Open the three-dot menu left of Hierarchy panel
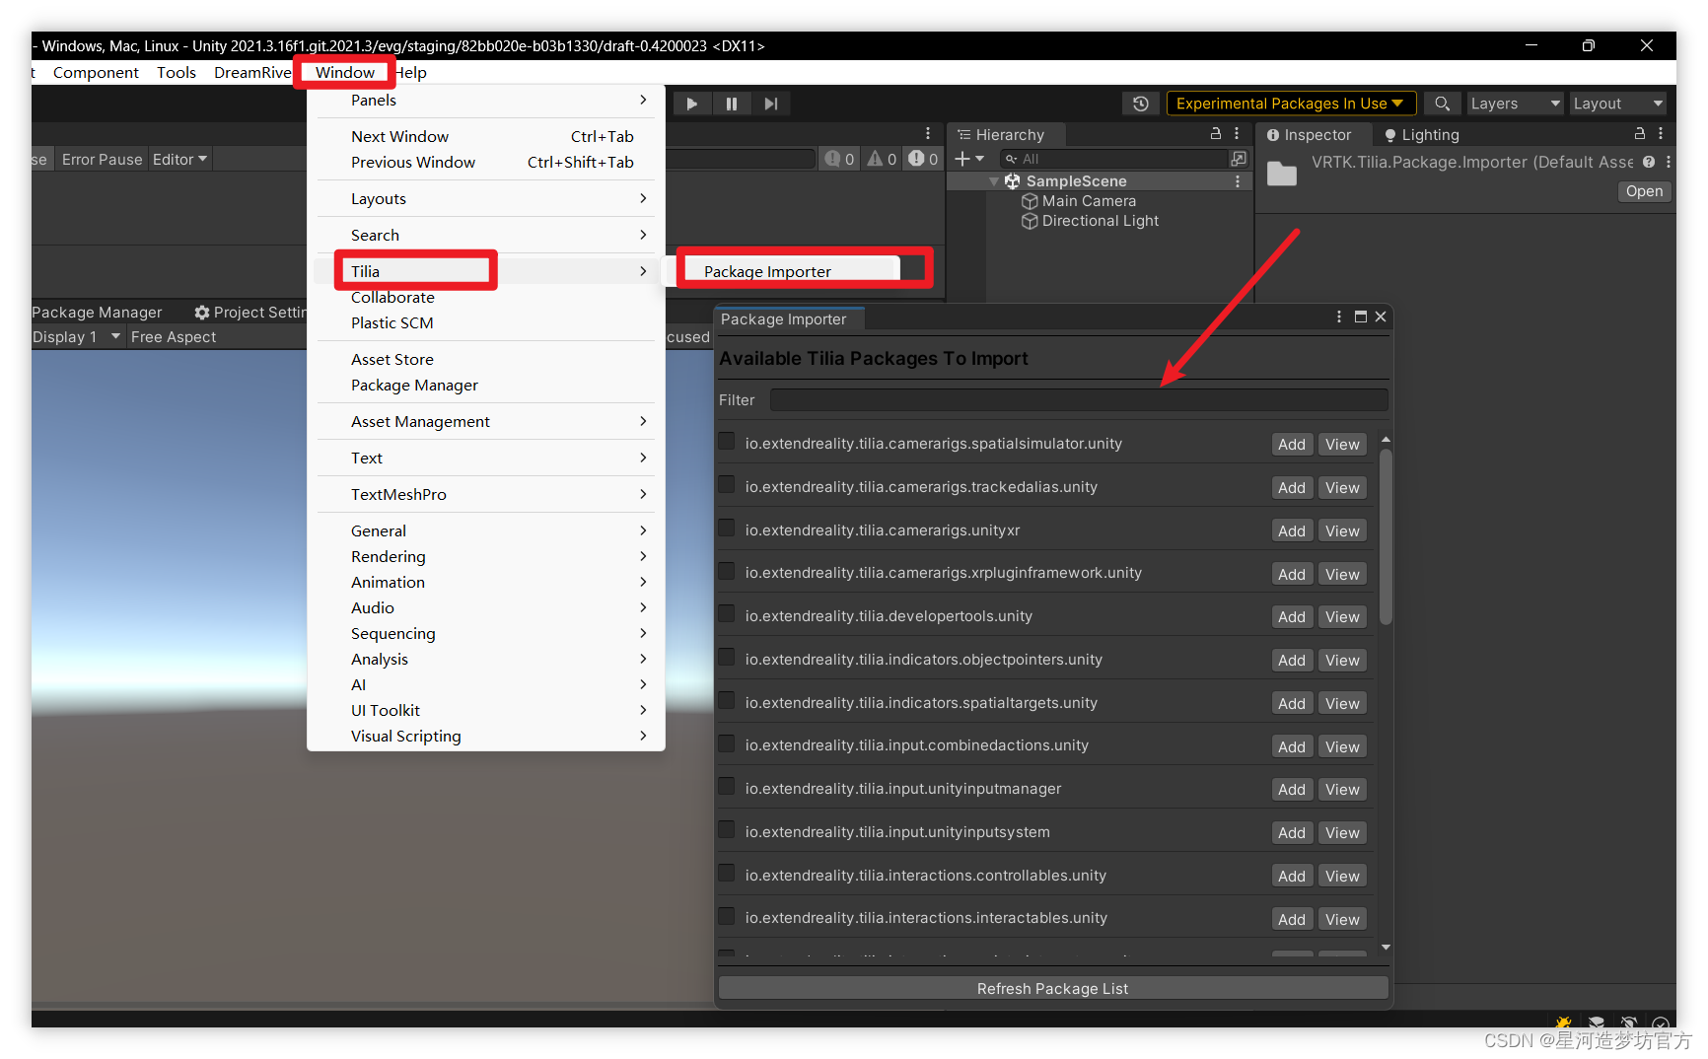1708x1059 pixels. pyautogui.click(x=928, y=133)
